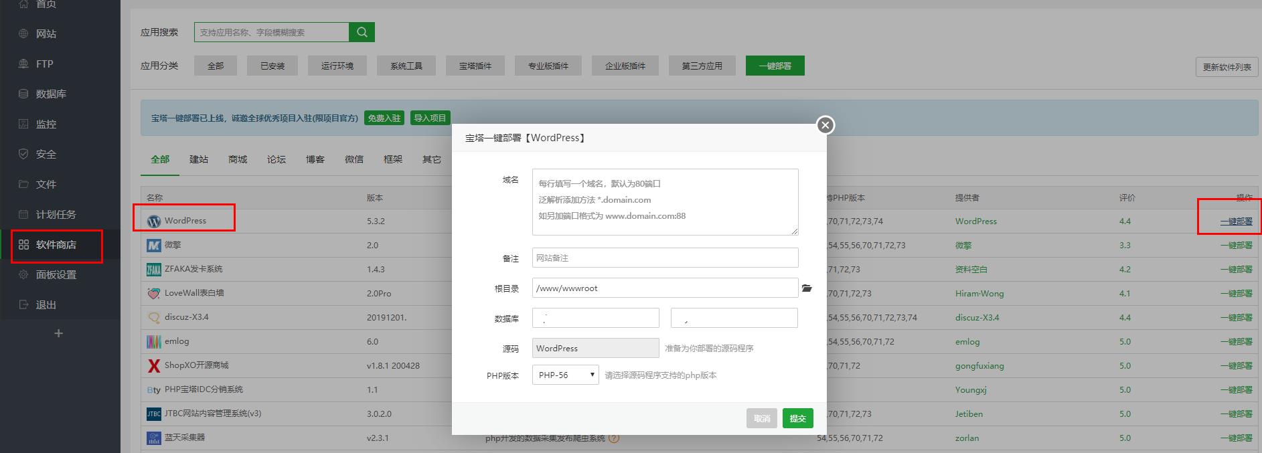The width and height of the screenshot is (1262, 453).
Task: Click the second 数据库 field
Action: [734, 318]
